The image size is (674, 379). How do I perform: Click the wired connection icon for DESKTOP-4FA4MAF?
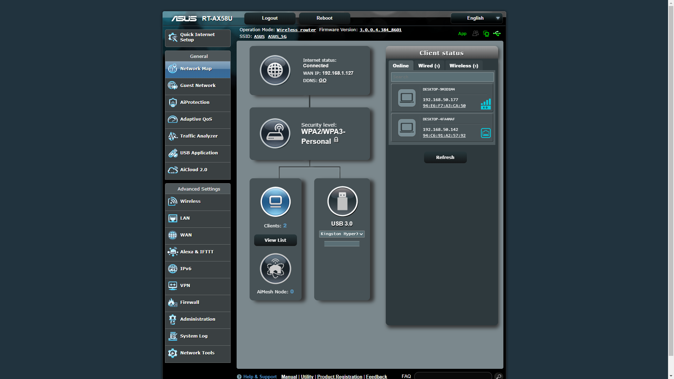(x=485, y=133)
